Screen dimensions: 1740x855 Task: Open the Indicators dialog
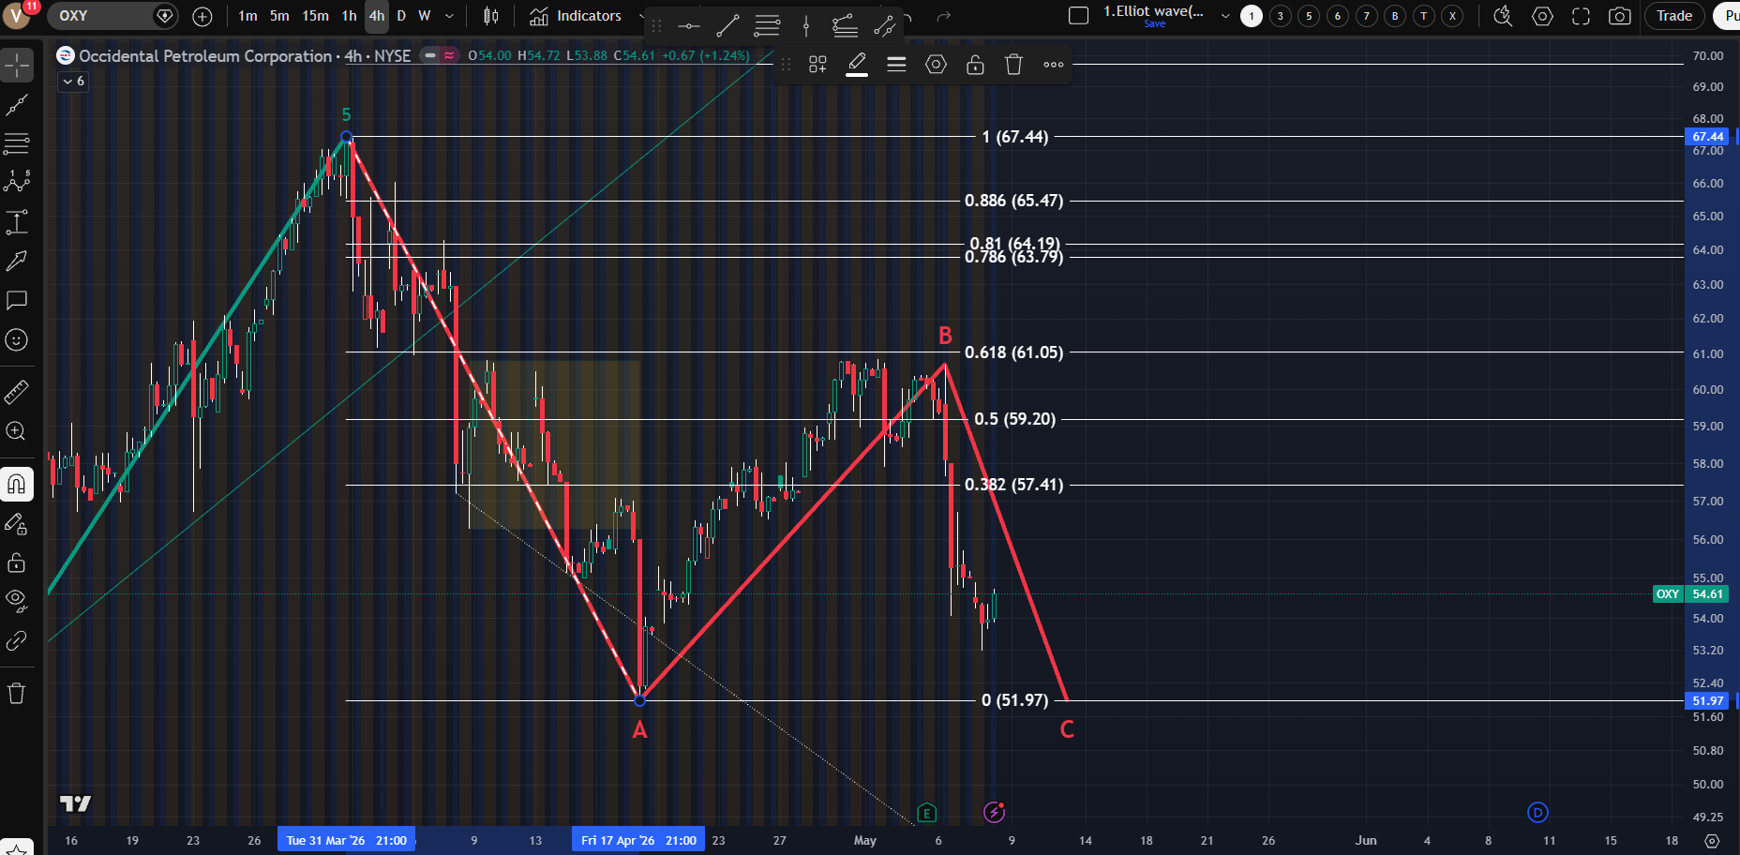pyautogui.click(x=576, y=16)
